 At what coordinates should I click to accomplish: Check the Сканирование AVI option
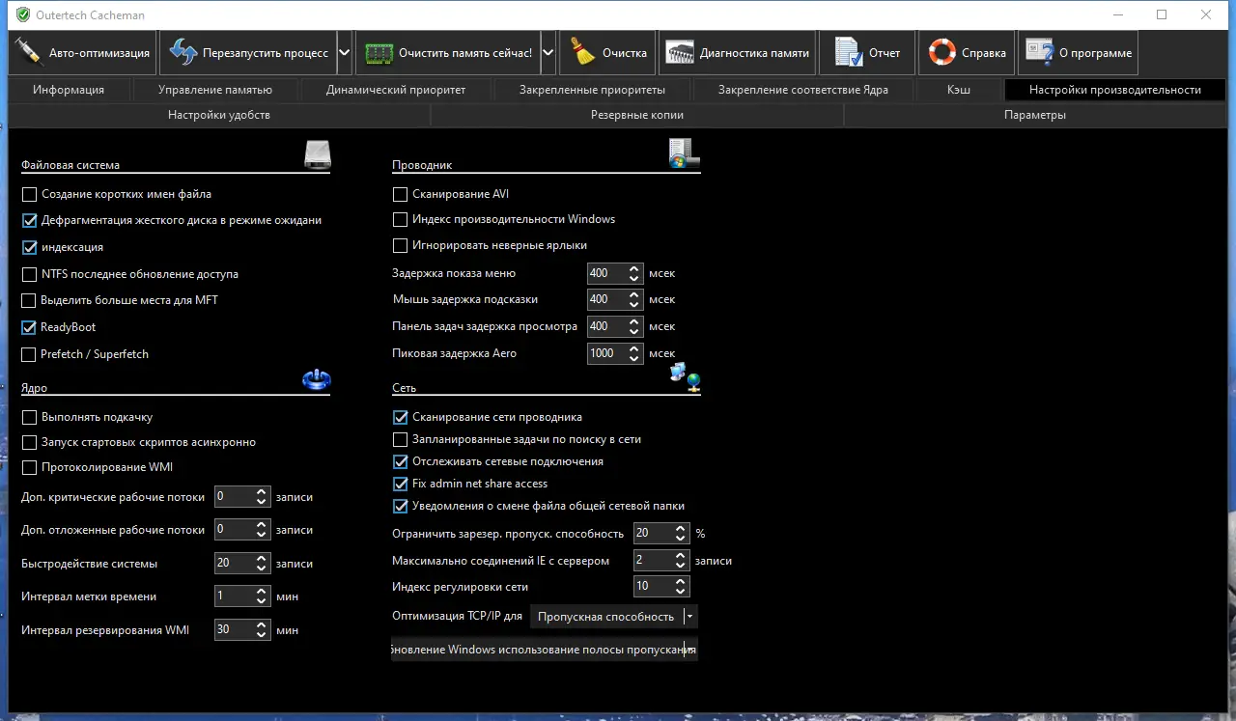pos(400,194)
